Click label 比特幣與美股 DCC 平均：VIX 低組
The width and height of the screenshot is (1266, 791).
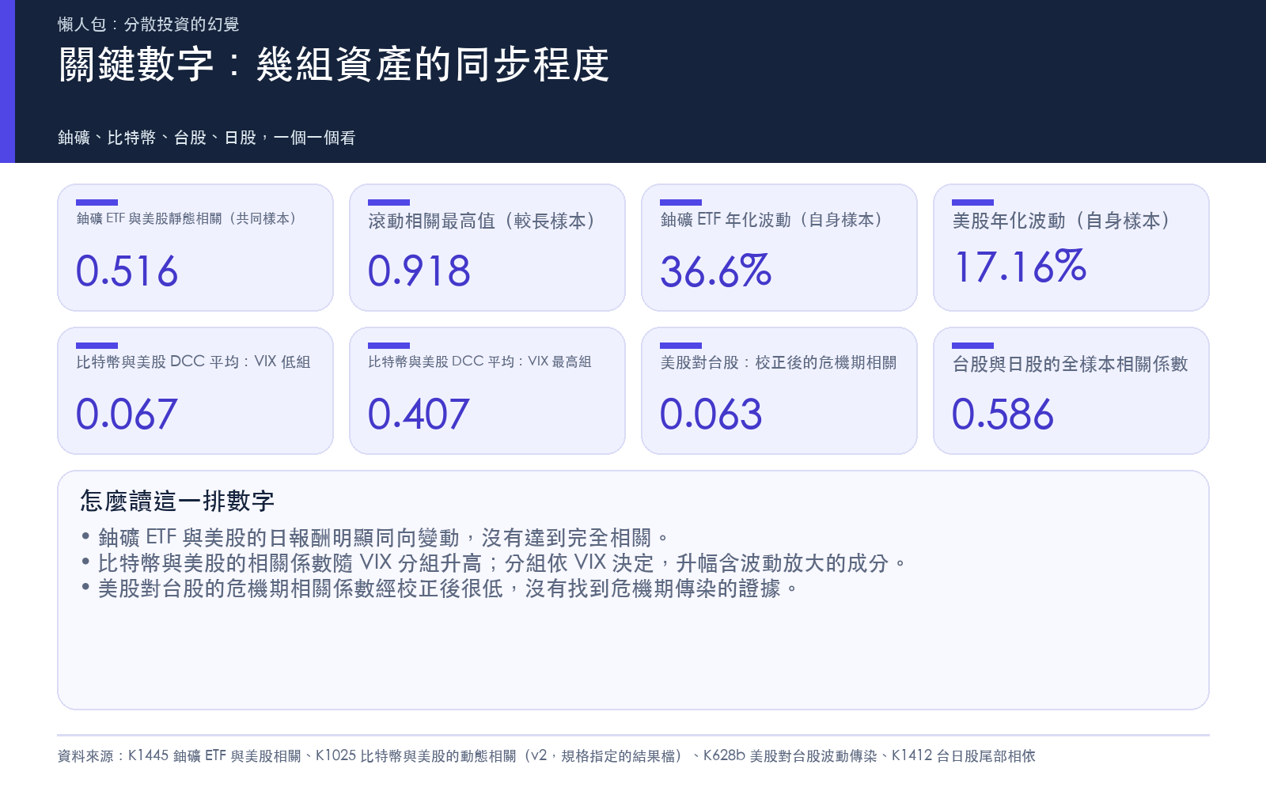point(194,361)
